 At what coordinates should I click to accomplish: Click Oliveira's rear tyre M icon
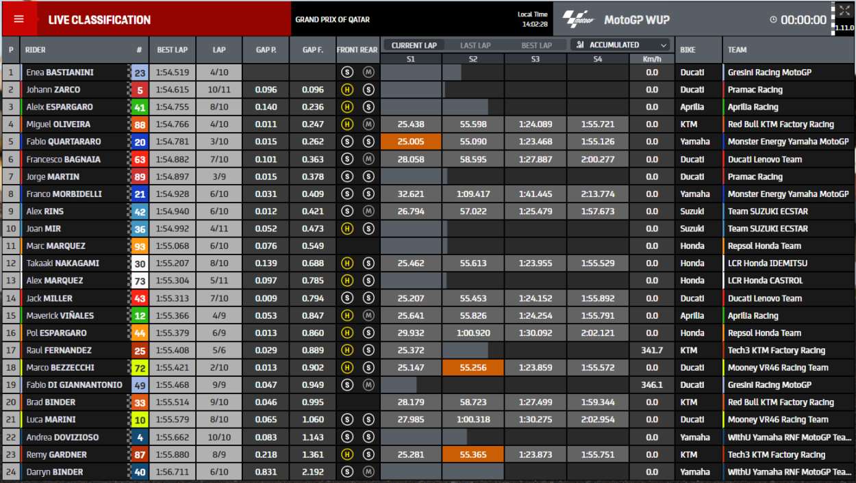368,125
